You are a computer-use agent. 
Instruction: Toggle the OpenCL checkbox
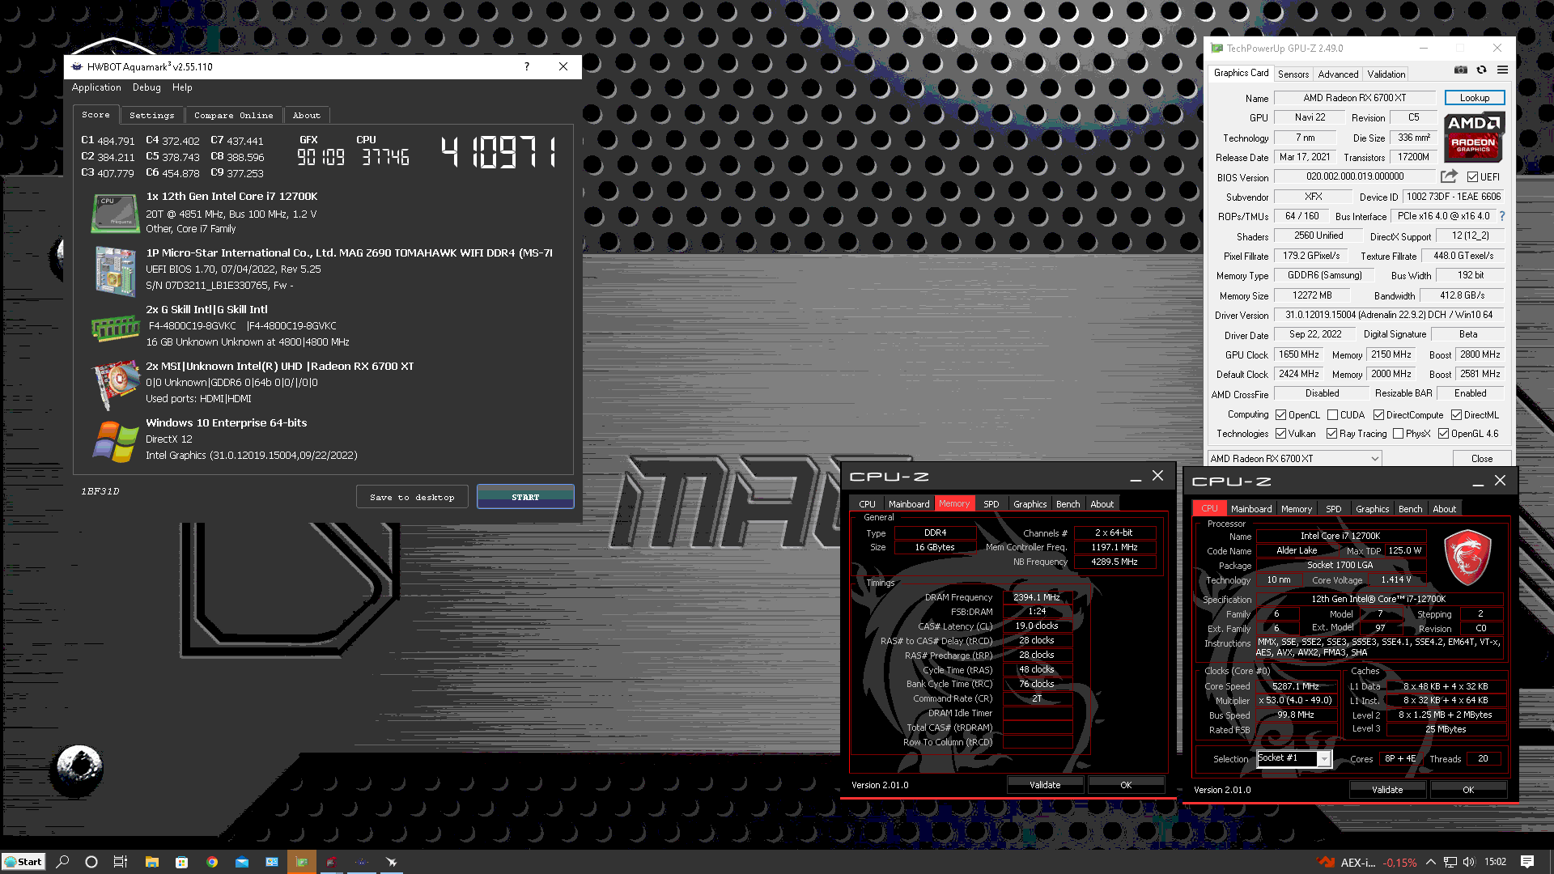(1280, 415)
